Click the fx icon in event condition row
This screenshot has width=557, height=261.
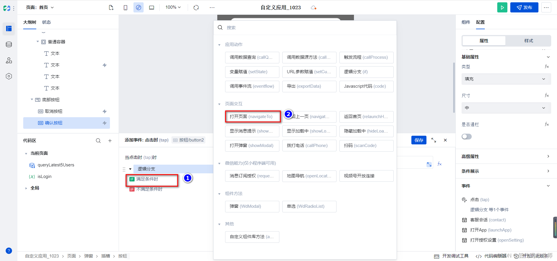440,164
